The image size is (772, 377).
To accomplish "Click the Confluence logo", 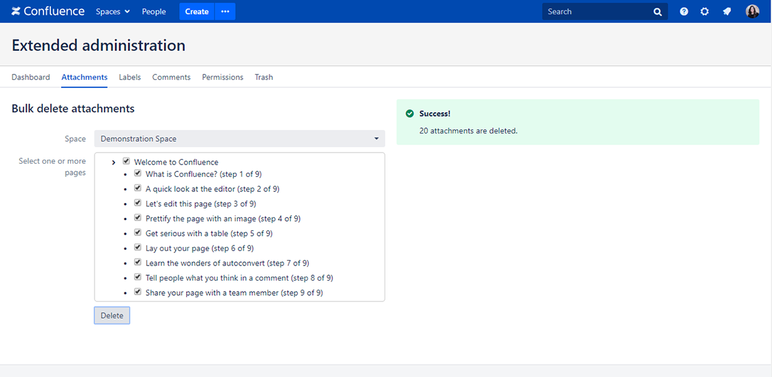I will pos(48,11).
